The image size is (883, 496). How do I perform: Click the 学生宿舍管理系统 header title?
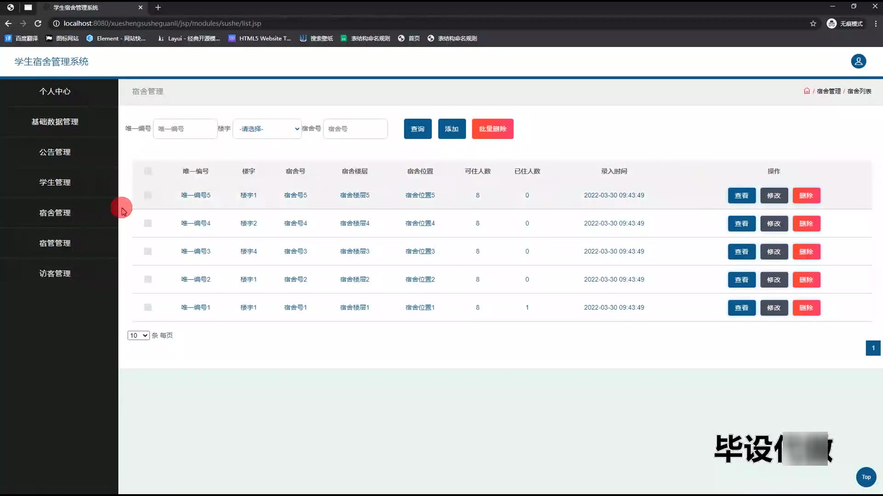coord(51,62)
